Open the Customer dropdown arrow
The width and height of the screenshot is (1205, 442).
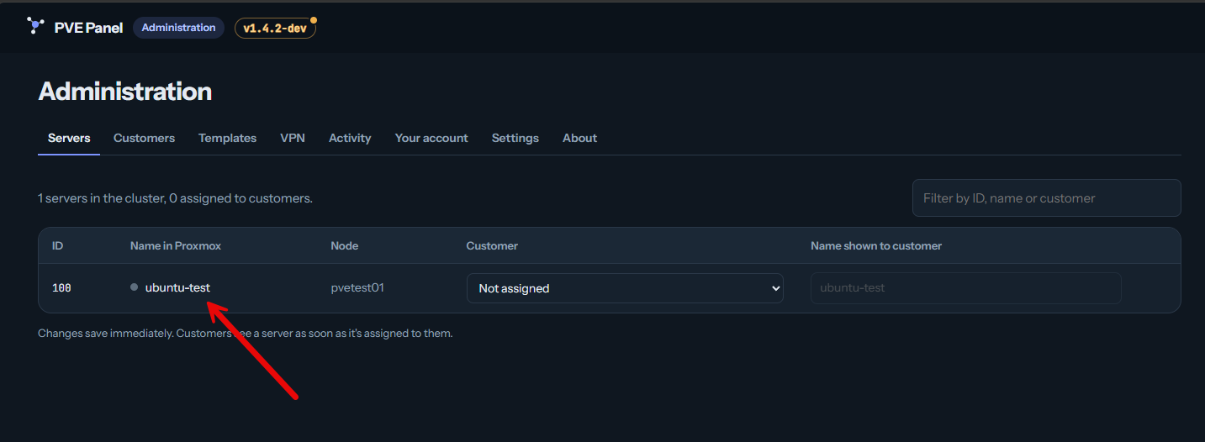[775, 288]
